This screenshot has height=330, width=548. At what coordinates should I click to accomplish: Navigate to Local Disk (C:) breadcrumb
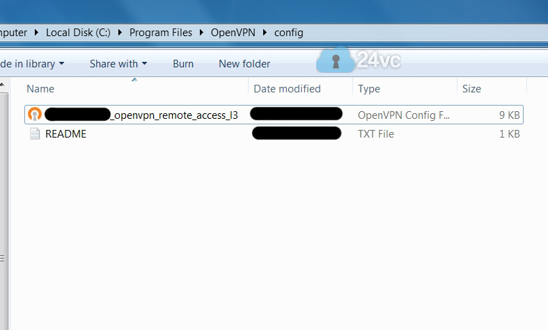tap(78, 33)
